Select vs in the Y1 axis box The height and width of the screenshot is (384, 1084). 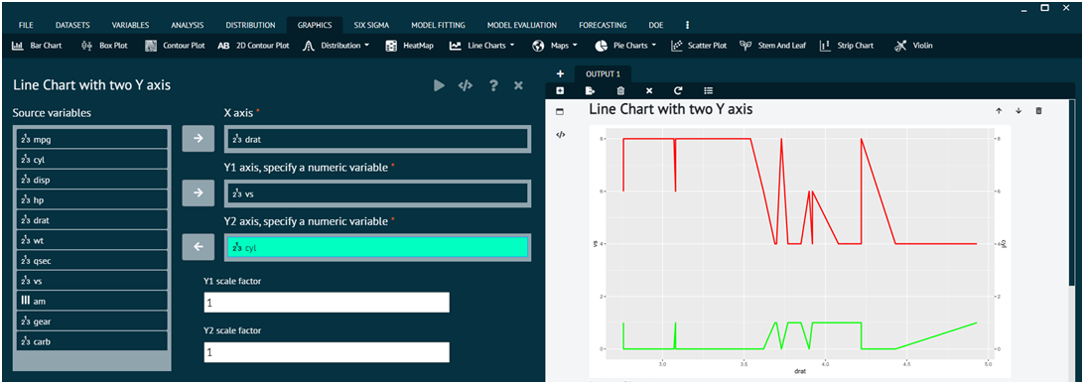pyautogui.click(x=377, y=193)
